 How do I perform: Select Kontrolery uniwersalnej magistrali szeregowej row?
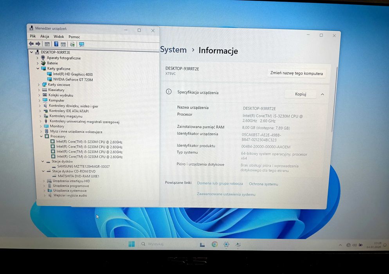coord(85,122)
